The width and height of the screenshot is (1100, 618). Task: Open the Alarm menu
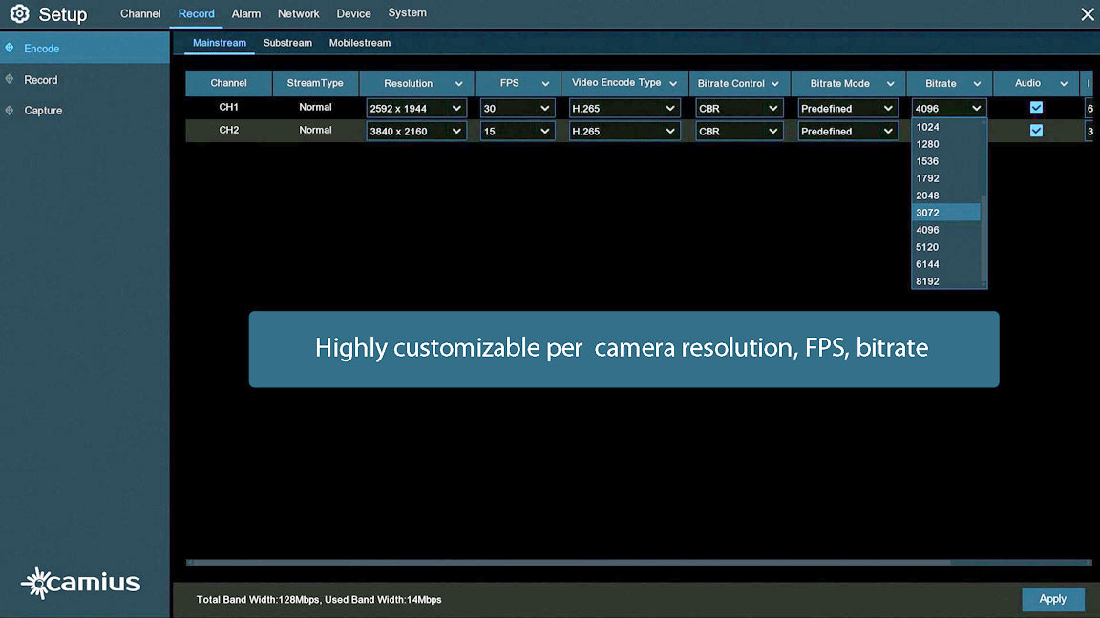click(246, 14)
